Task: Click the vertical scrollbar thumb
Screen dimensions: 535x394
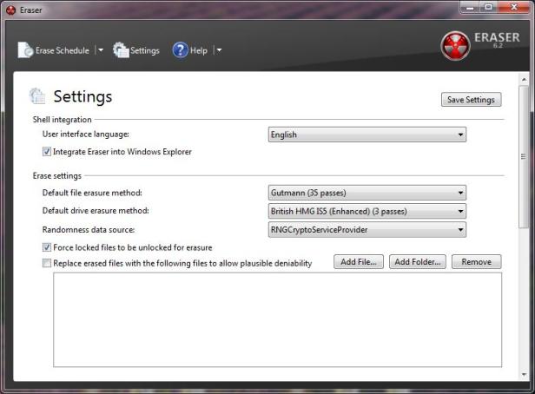Action: [524, 157]
